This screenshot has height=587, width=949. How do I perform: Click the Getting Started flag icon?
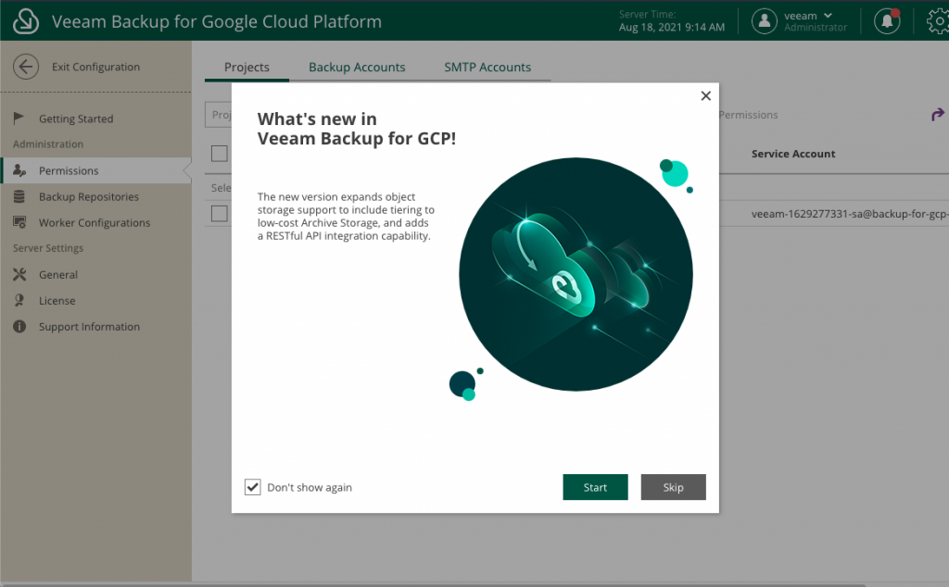click(19, 118)
